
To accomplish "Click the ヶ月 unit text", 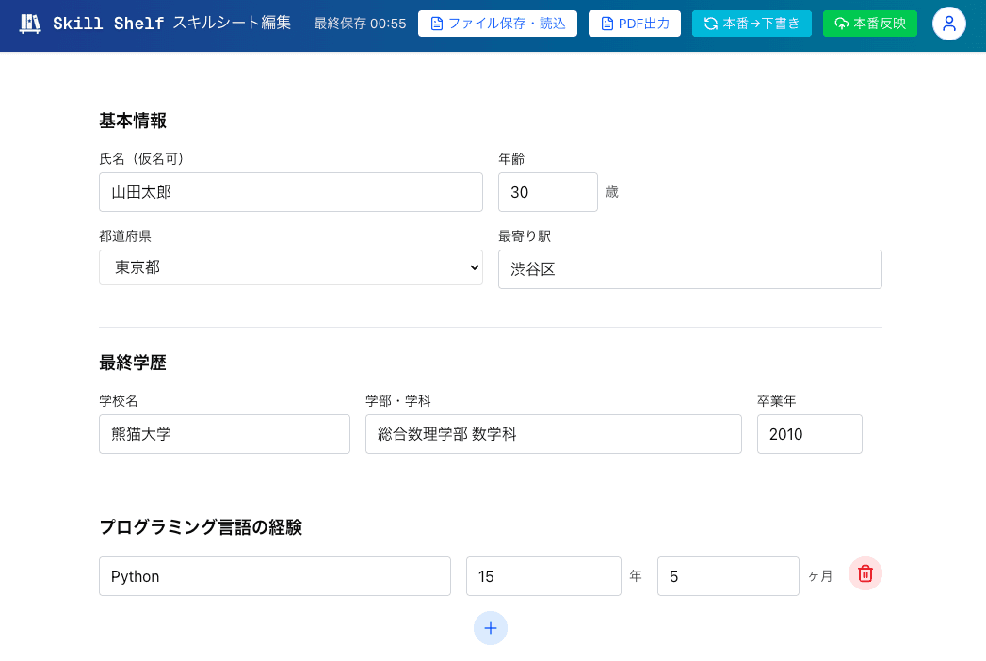I will pos(820,576).
